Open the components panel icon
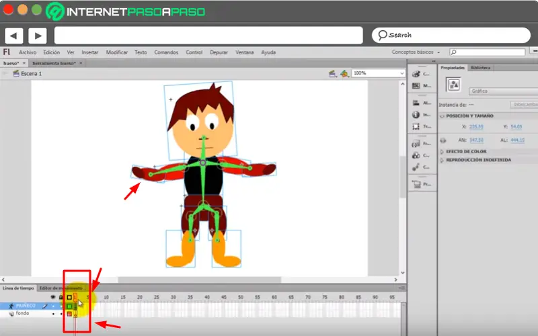This screenshot has width=538, height=336. [416, 155]
